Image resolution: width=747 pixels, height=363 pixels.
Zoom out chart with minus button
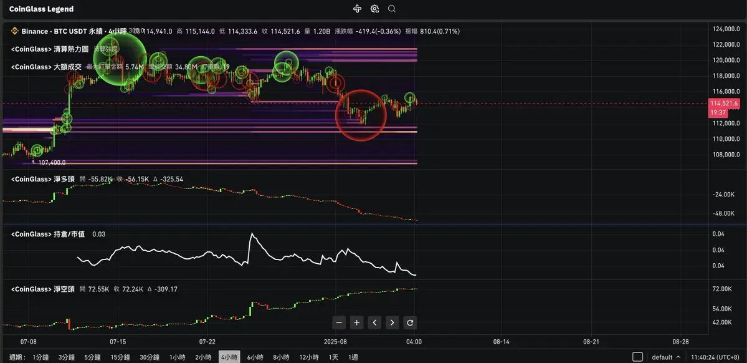339,323
